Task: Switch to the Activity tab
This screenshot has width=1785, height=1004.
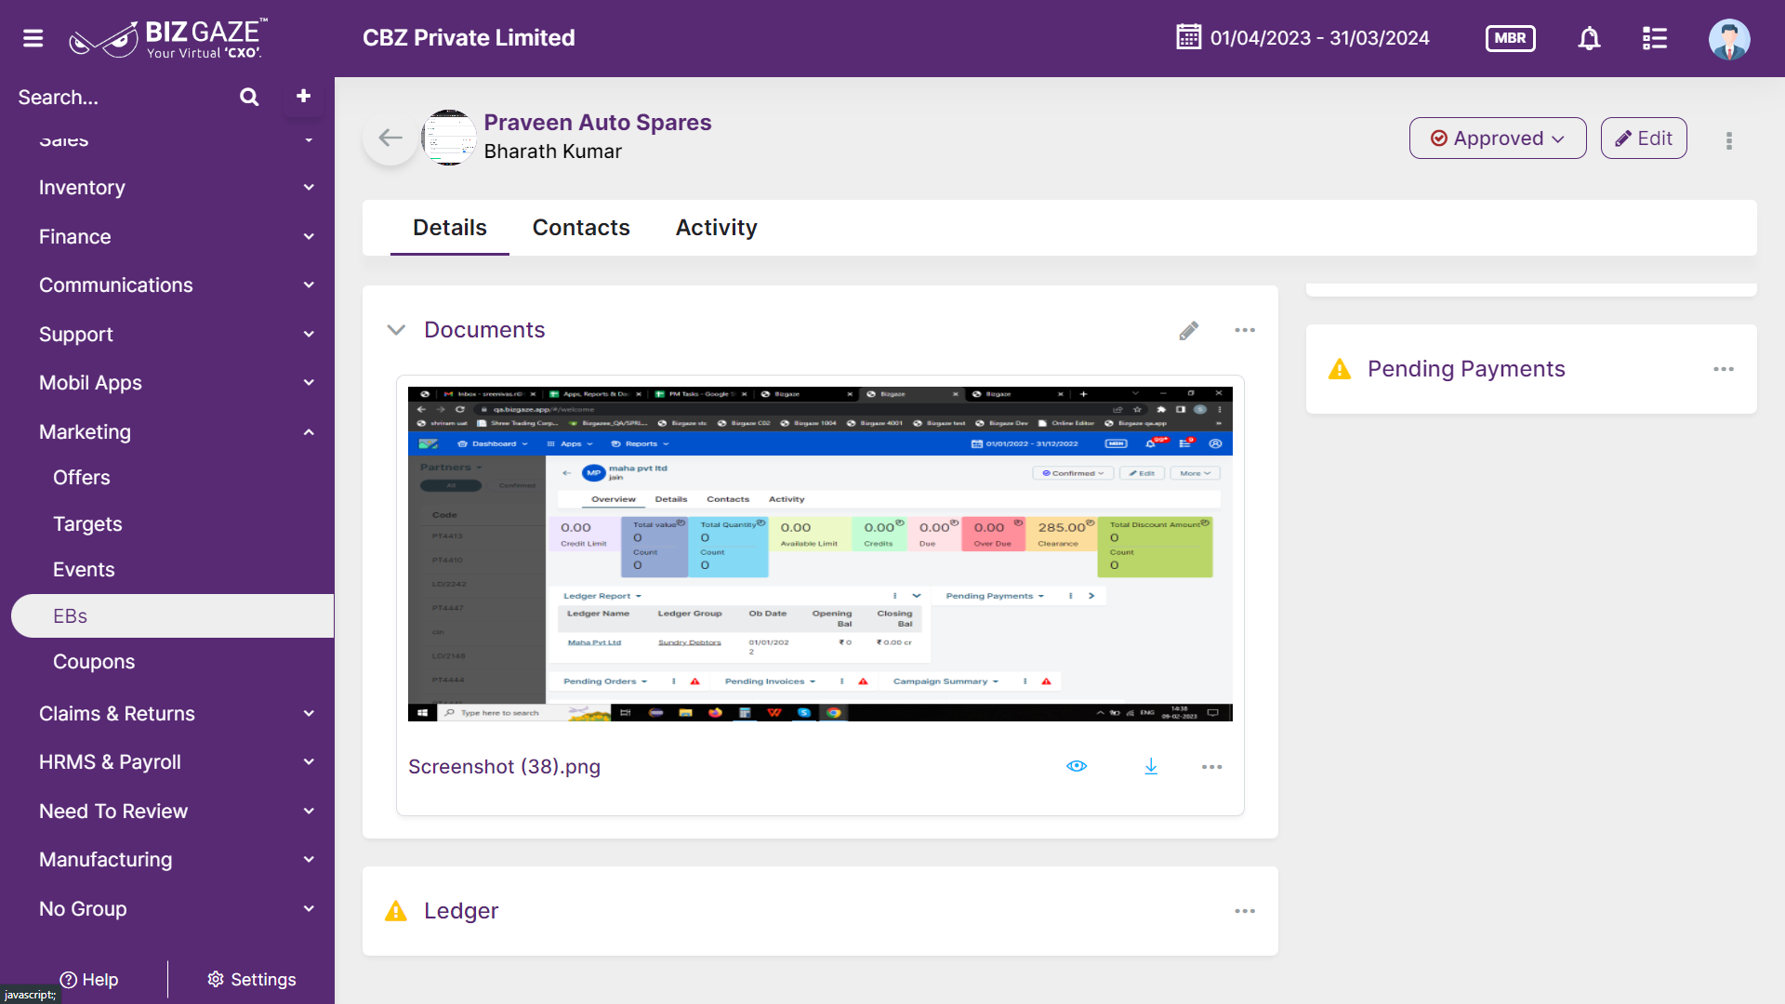Action: (717, 228)
